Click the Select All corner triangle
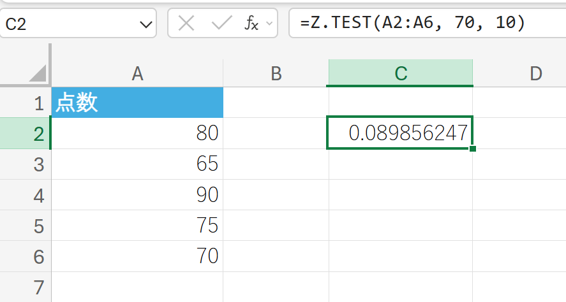 37,73
